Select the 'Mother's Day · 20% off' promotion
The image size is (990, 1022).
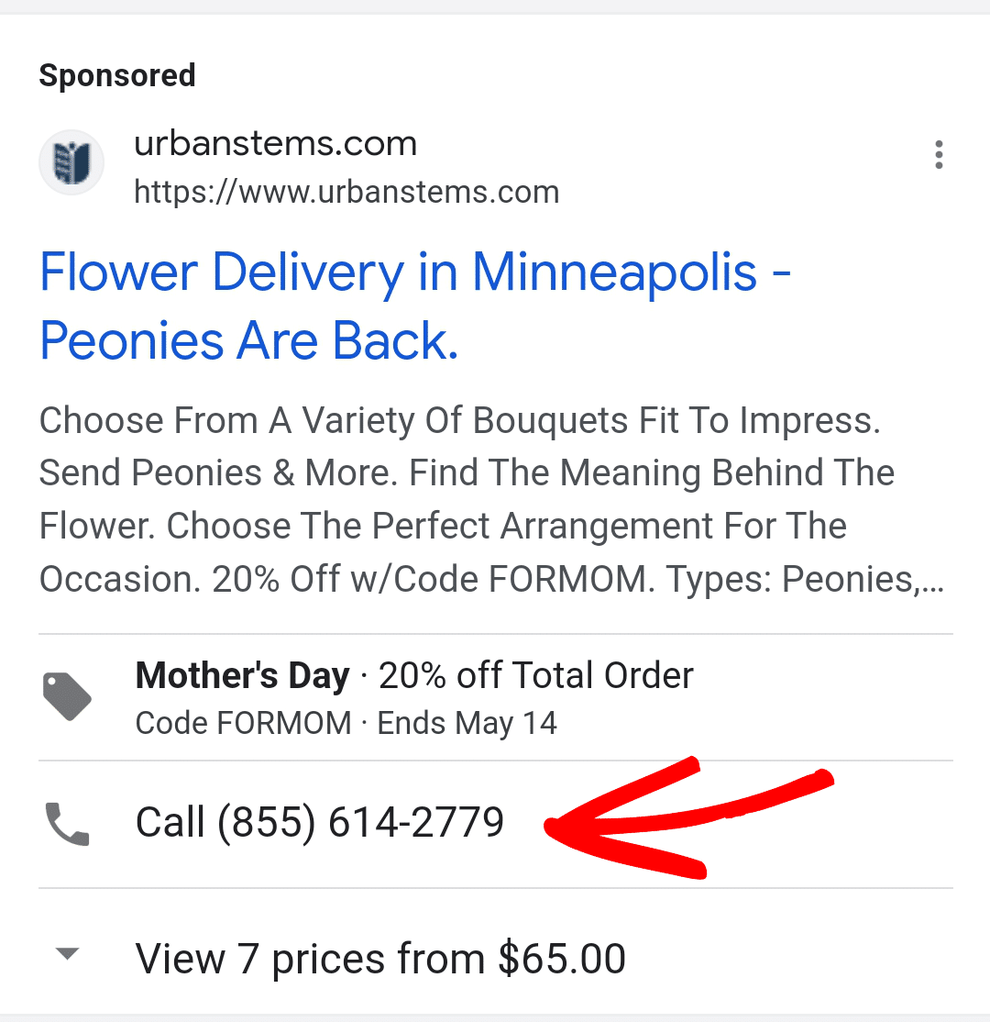click(x=413, y=674)
